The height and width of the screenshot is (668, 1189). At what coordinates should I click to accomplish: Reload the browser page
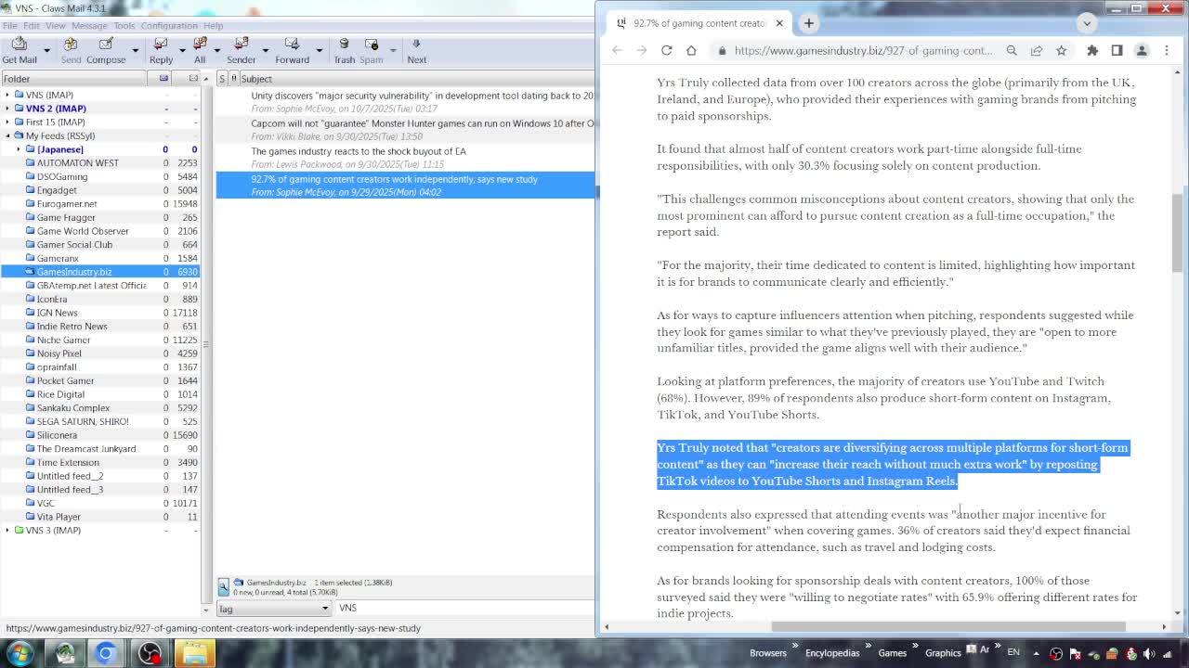pyautogui.click(x=666, y=50)
